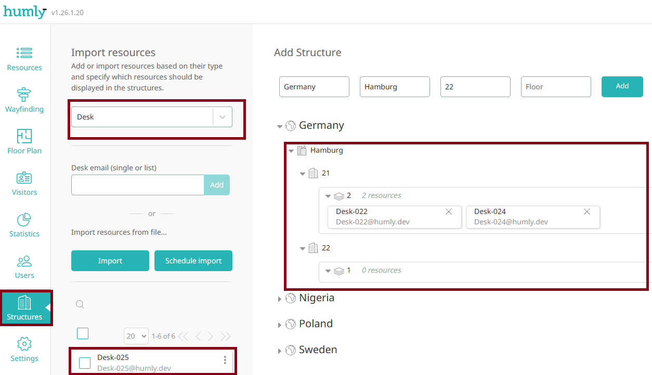Open the Settings gear in sidebar

click(24, 349)
